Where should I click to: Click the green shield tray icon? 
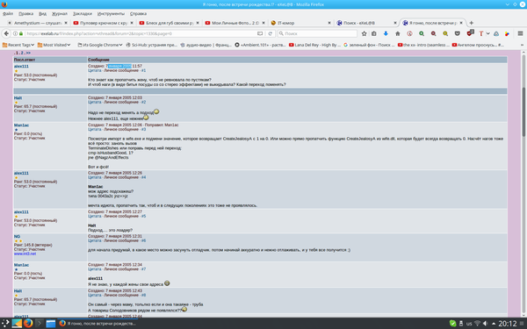(x=452, y=323)
